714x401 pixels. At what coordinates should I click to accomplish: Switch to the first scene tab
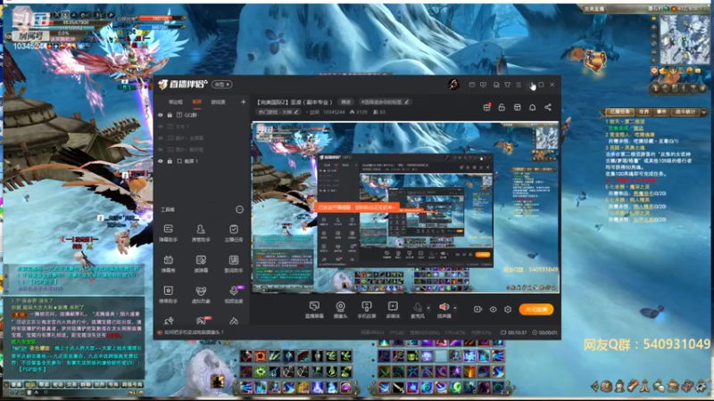[x=176, y=102]
